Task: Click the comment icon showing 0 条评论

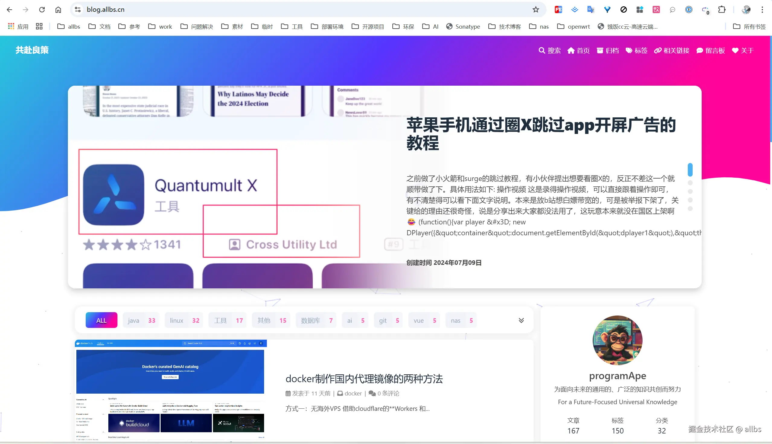Action: pos(372,393)
